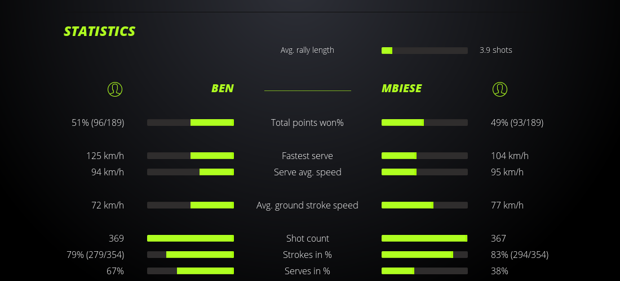Click Mbiese's 83% (294/354) value
The height and width of the screenshot is (281, 620).
point(520,255)
